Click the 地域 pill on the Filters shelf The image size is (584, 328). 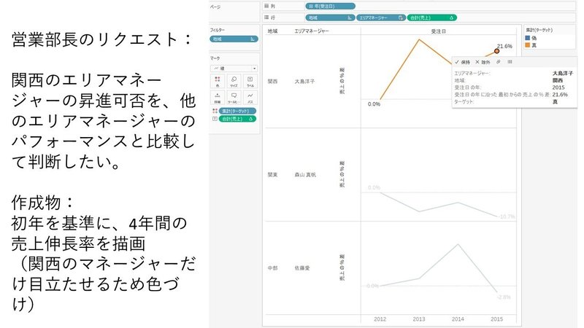pos(234,39)
